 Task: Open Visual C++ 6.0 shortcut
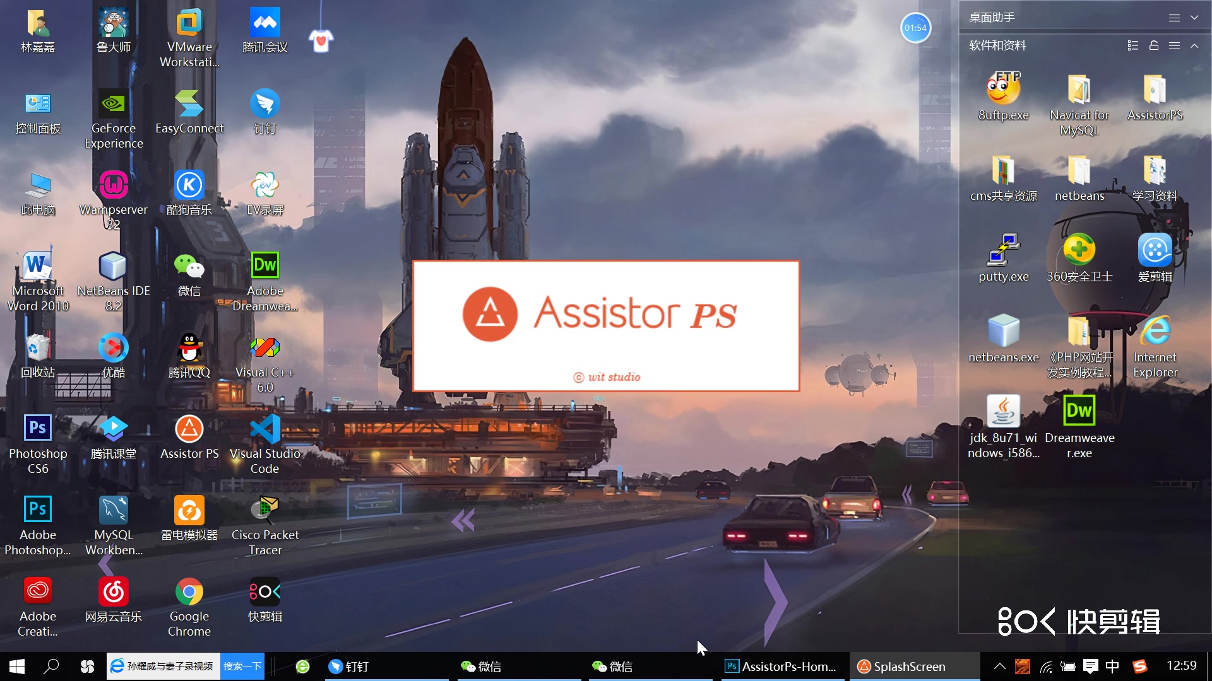pyautogui.click(x=265, y=363)
